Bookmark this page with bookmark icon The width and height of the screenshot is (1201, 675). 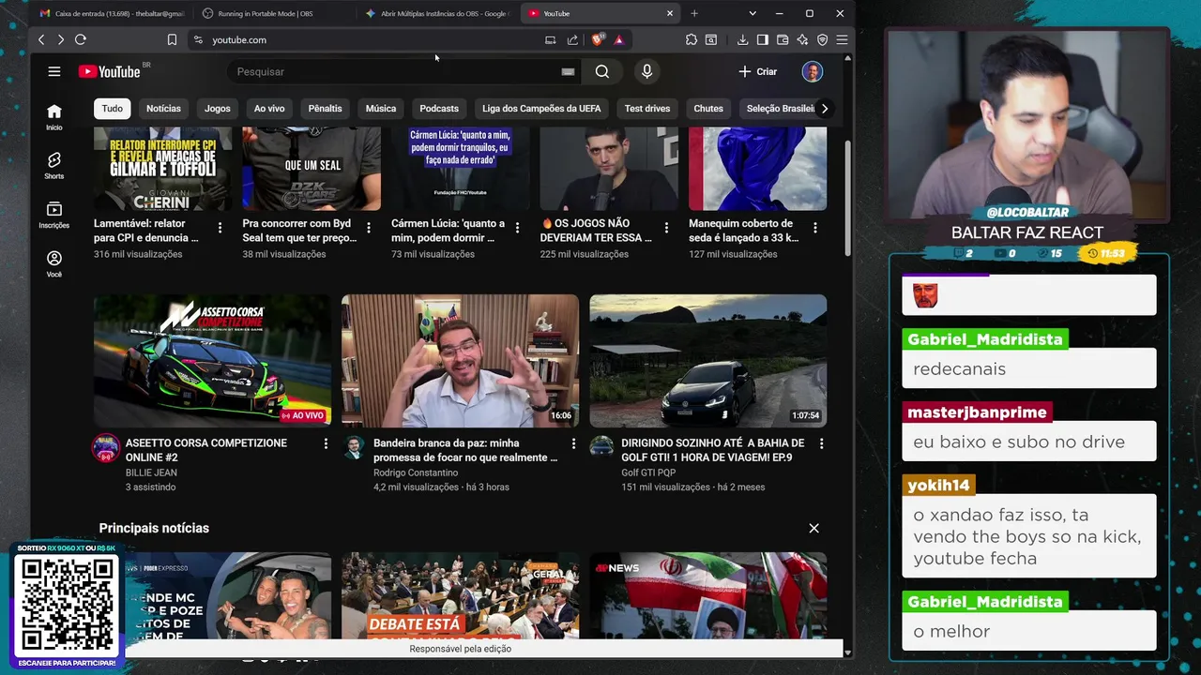point(172,39)
